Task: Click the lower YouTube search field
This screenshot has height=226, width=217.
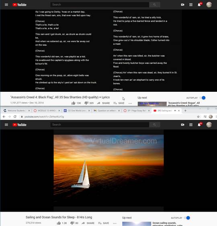Action: point(100,125)
